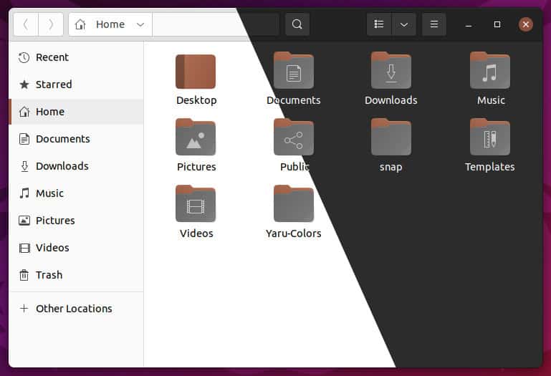Image resolution: width=551 pixels, height=376 pixels.
Task: Open the Music folder icon
Action: [x=490, y=70]
